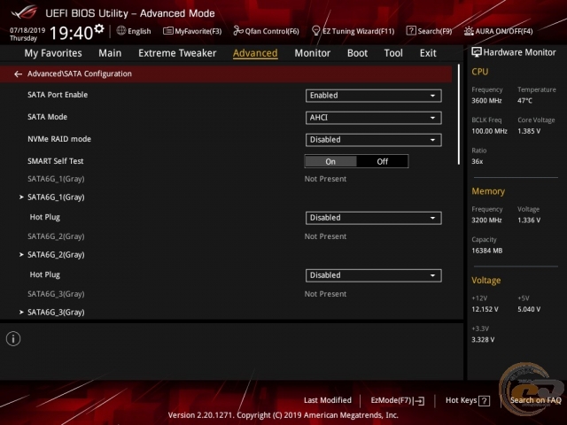Set SMART Self Test to Off
This screenshot has height=425, width=567.
[382, 161]
